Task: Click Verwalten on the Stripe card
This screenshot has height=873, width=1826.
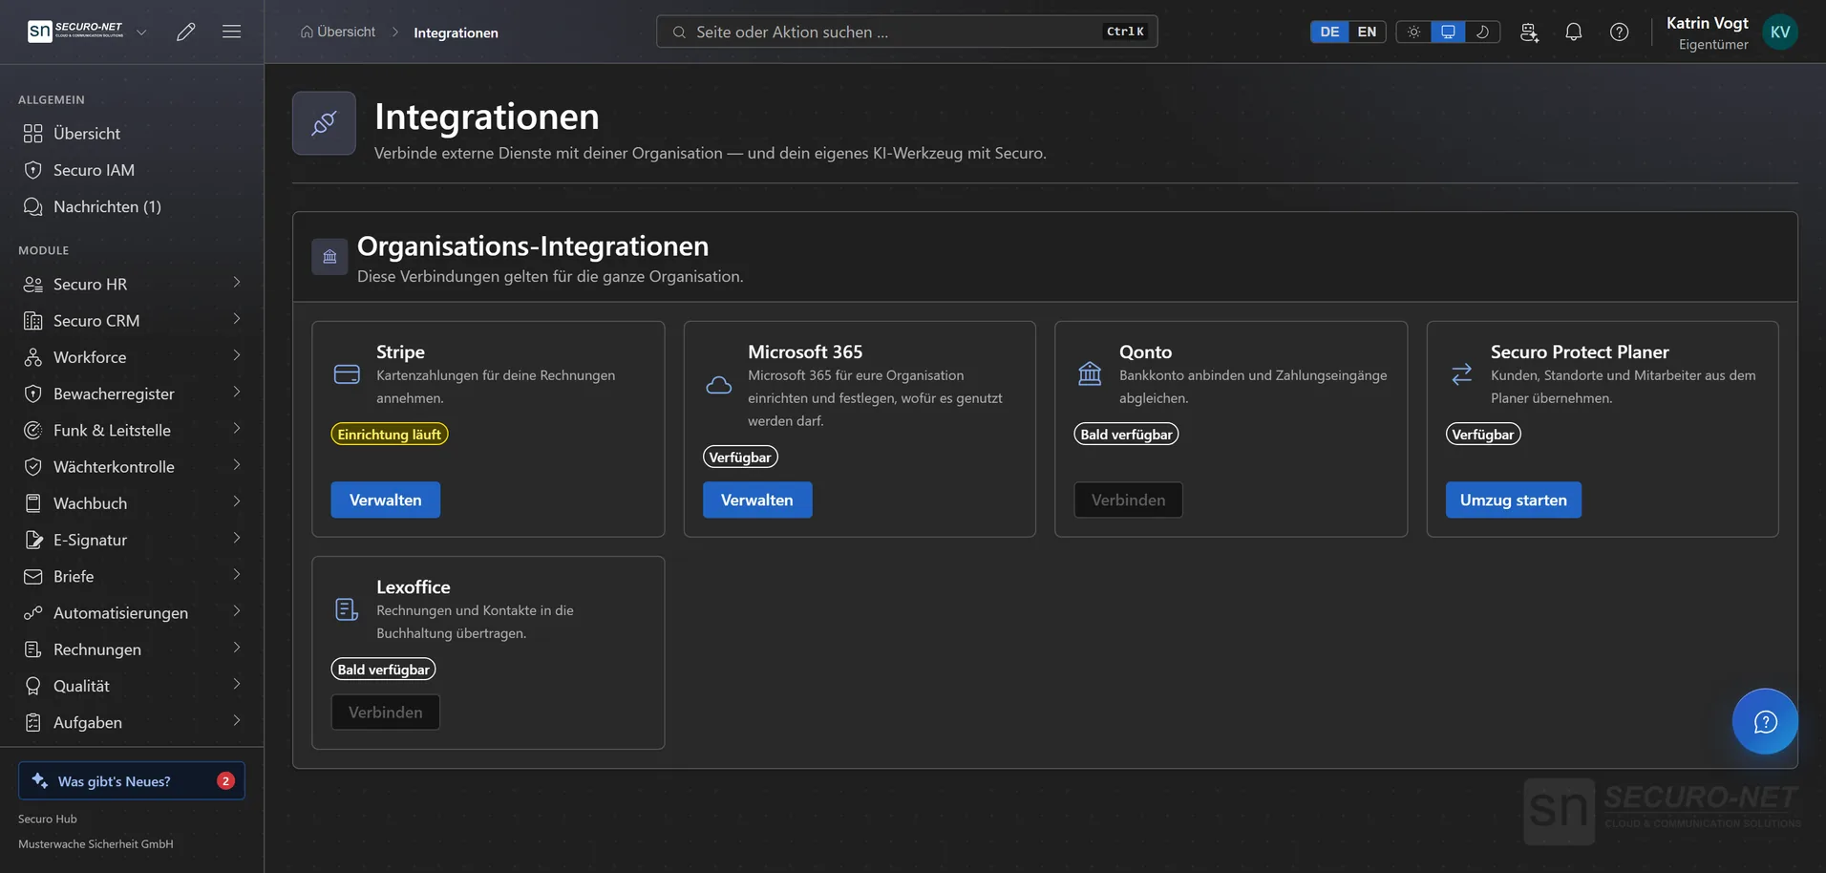Action: 386,500
